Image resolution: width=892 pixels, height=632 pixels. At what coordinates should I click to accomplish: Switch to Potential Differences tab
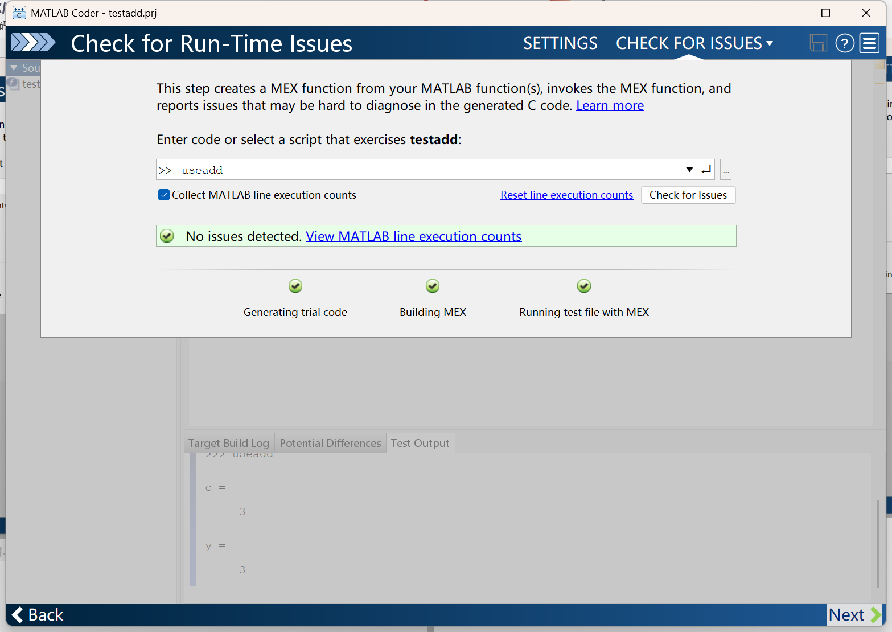point(330,443)
